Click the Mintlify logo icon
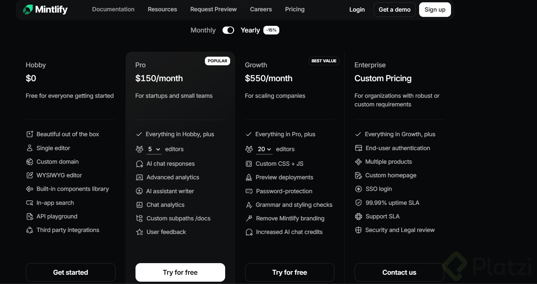Viewport: 537px width, 284px height. [x=28, y=10]
